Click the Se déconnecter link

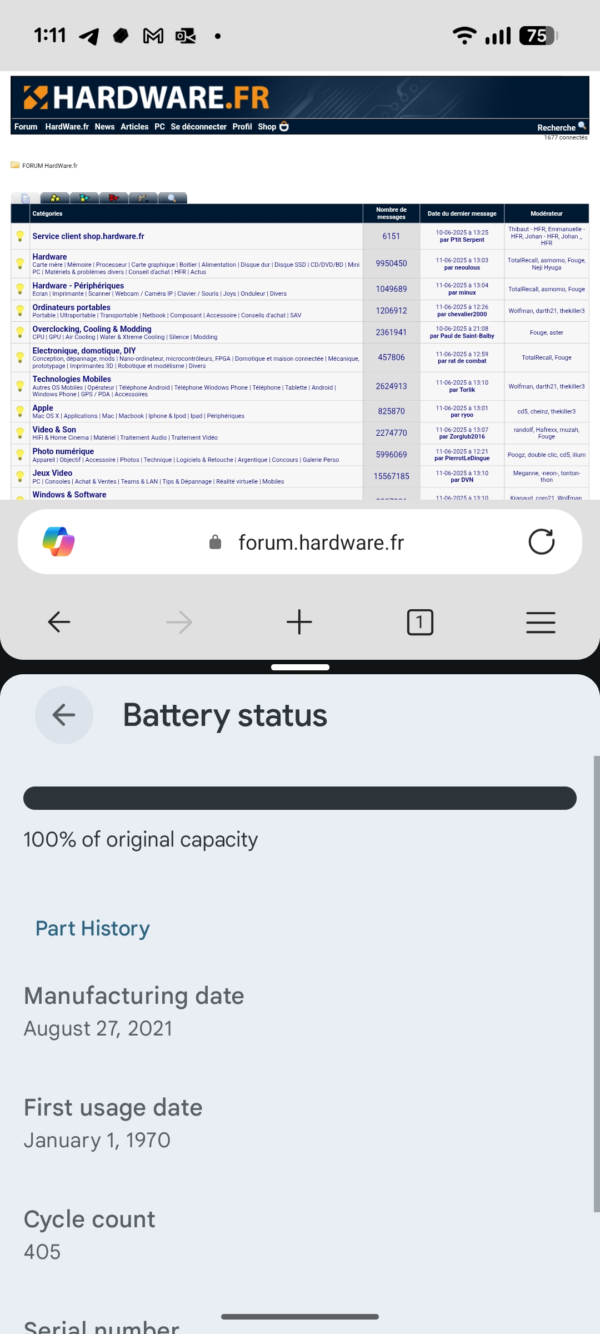(x=198, y=127)
